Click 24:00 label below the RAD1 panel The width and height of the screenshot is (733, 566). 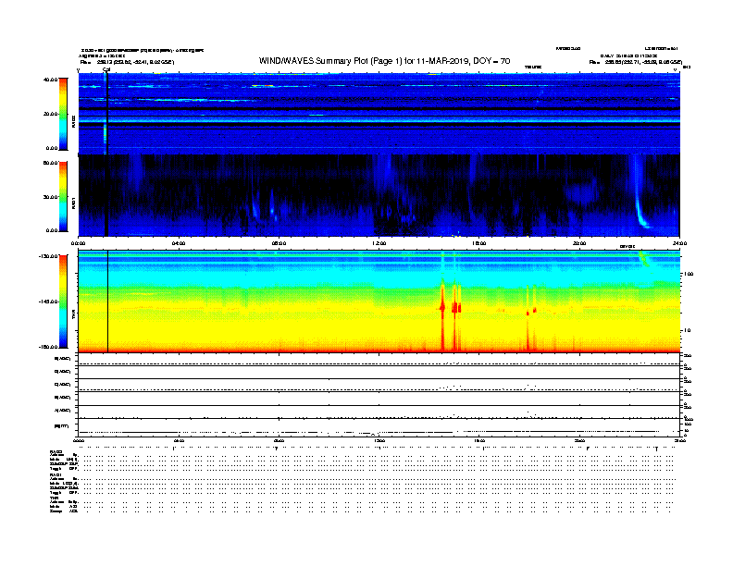679,243
